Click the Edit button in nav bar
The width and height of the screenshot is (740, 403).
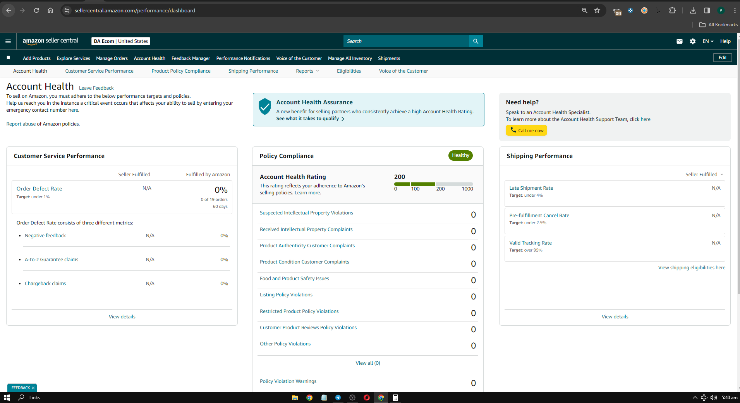[x=723, y=58]
